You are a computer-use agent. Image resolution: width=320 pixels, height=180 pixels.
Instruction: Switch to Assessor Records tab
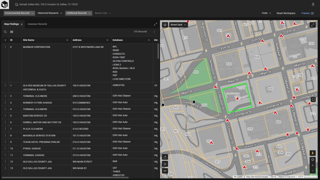[37, 24]
